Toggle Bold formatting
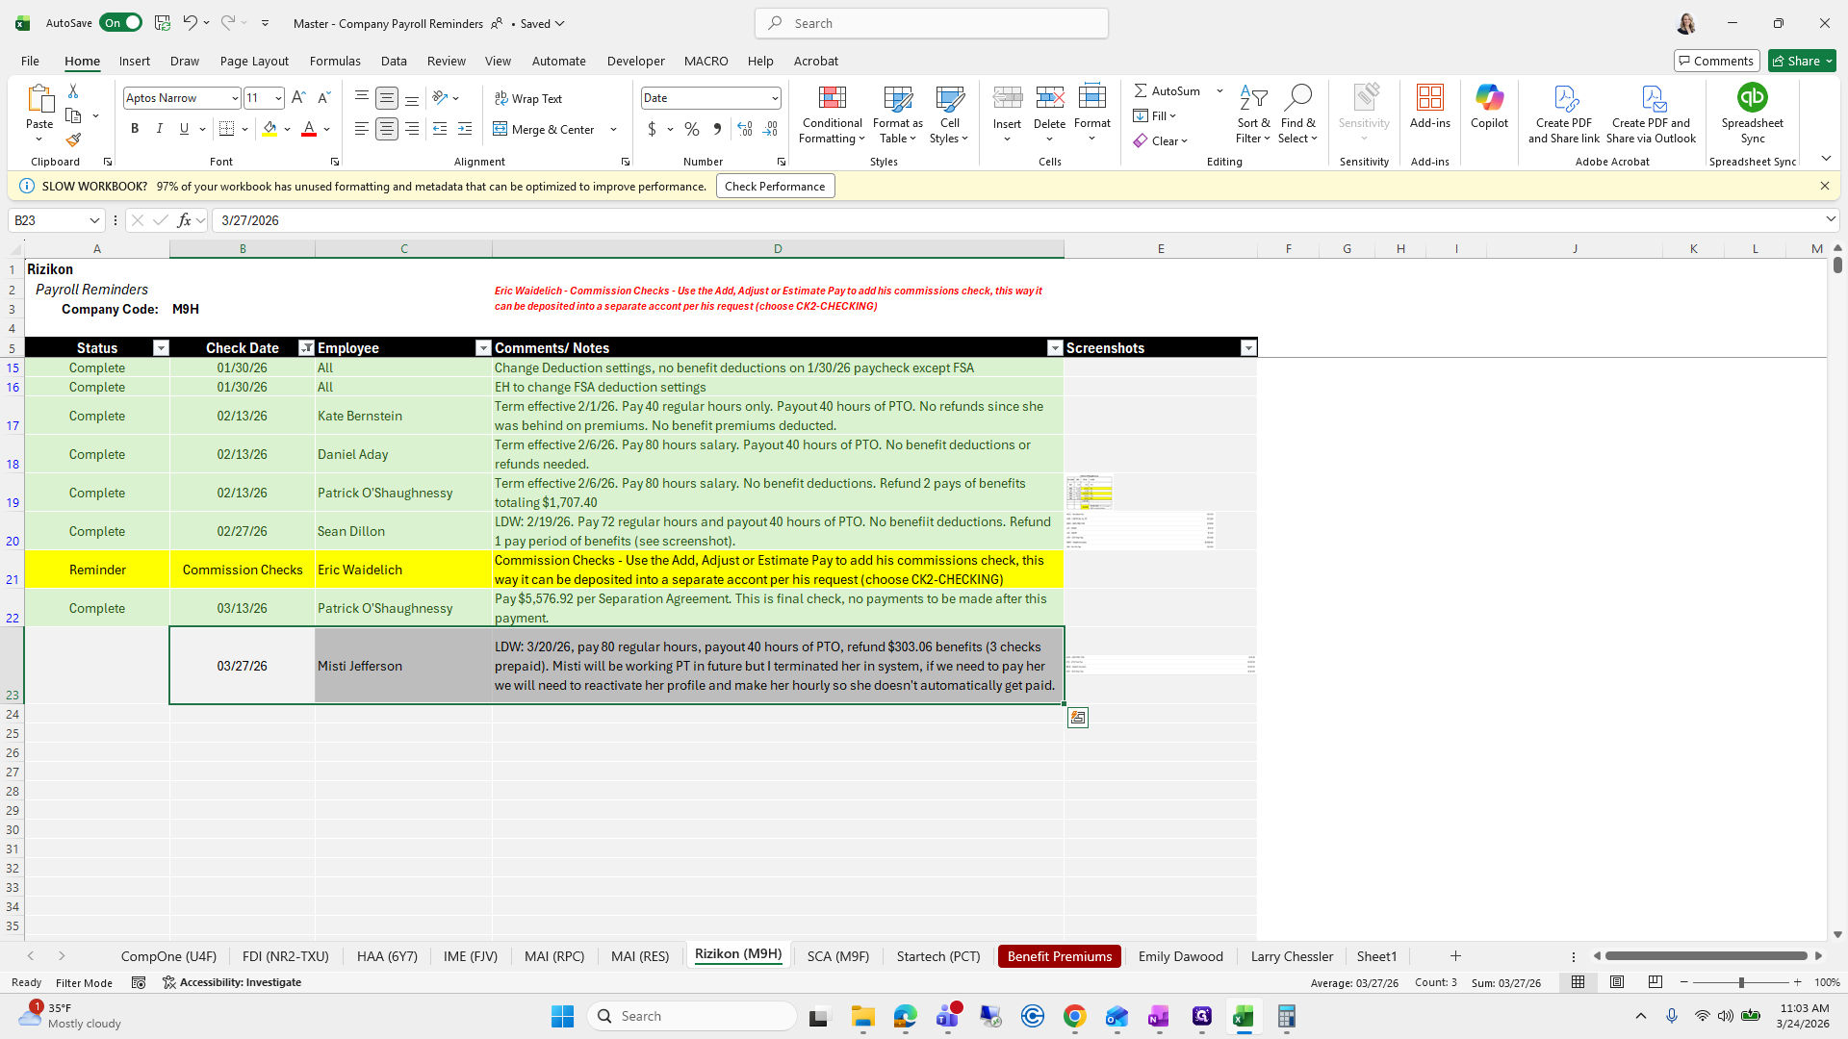Screen dimensions: 1848x1039 [135, 129]
